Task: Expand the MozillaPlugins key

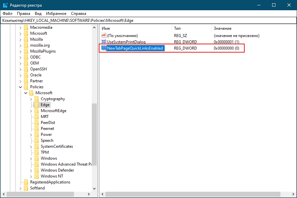Action: (x=21, y=51)
